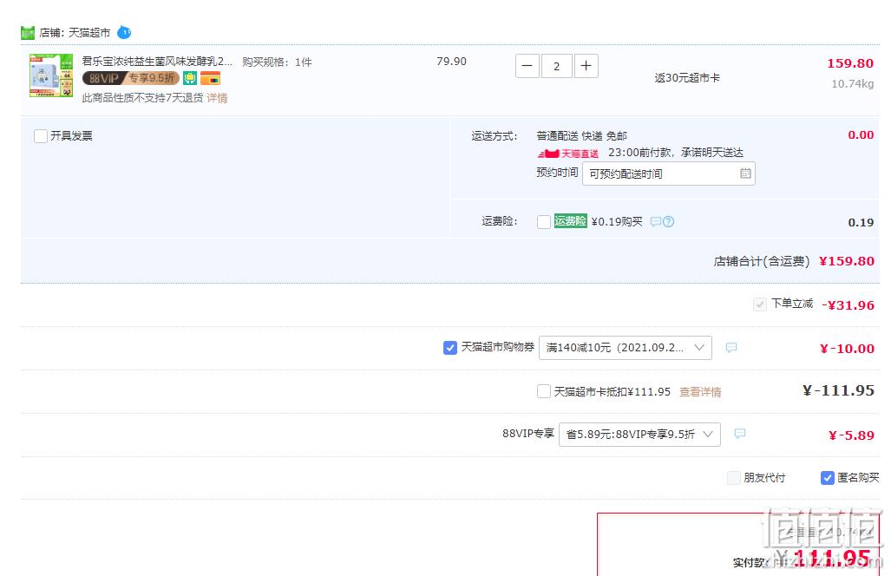The height and width of the screenshot is (576, 891).
Task: Click the 朋友代付 checkbox
Action: 734,478
